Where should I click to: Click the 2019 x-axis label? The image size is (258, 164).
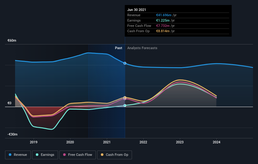34,142
